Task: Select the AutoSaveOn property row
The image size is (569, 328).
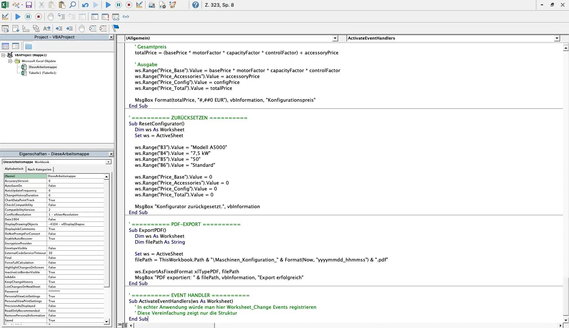Action: (54, 186)
